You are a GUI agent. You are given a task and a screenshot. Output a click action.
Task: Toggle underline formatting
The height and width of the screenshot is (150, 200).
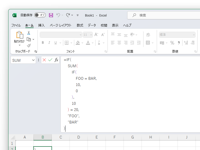point(55,42)
